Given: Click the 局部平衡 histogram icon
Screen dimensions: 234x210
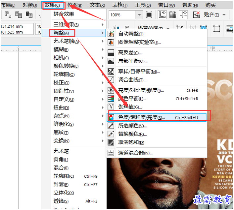Looking at the screenshot, I should [x=111, y=61].
